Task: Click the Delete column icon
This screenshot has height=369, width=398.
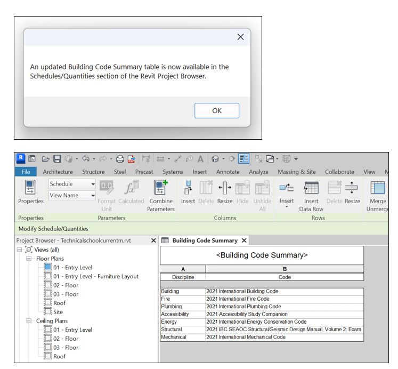Action: coord(206,187)
